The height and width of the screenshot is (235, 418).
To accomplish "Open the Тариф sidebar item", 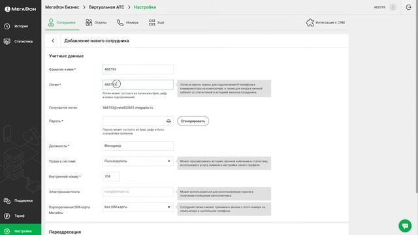I will (14, 216).
